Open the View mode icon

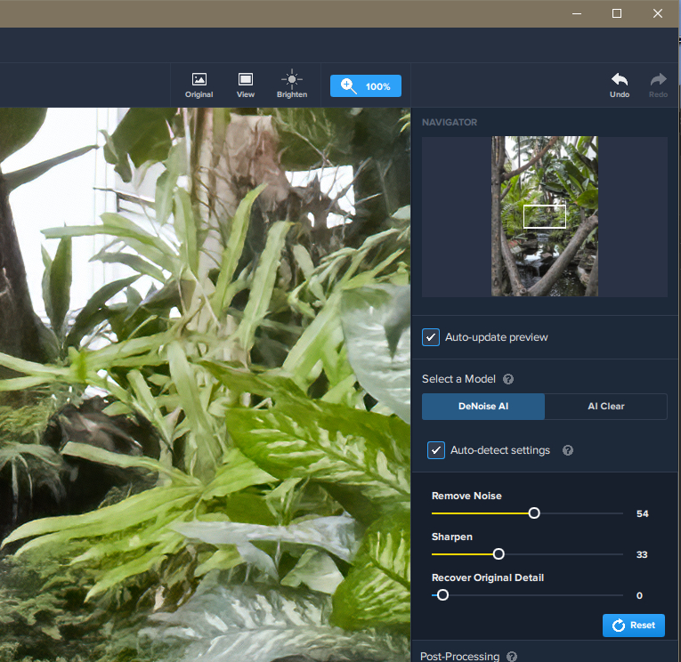coord(246,80)
